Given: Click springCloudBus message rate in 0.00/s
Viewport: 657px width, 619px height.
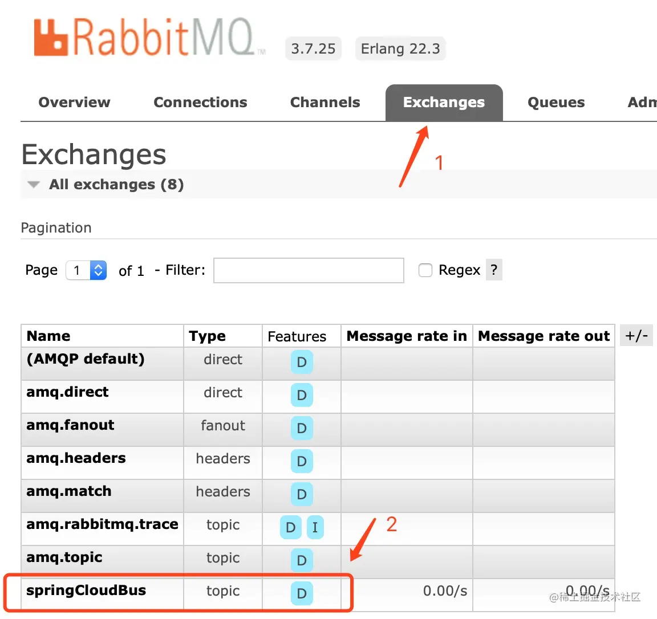Looking at the screenshot, I should [445, 591].
